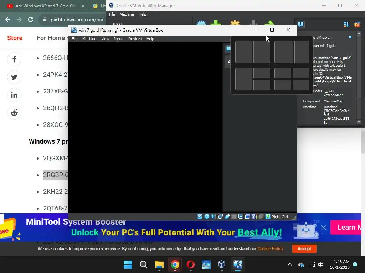This screenshot has height=273, width=365.
Task: Click the Store link on the webpage
Action: (x=15, y=38)
